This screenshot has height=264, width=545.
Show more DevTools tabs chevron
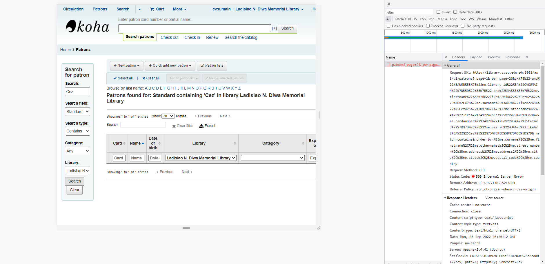click(x=527, y=57)
